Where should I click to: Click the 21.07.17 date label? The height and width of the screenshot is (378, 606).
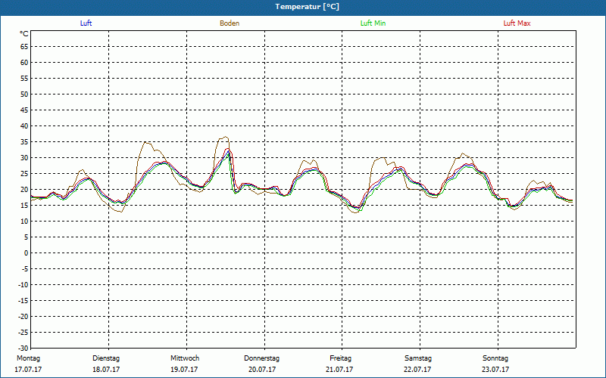pyautogui.click(x=339, y=370)
